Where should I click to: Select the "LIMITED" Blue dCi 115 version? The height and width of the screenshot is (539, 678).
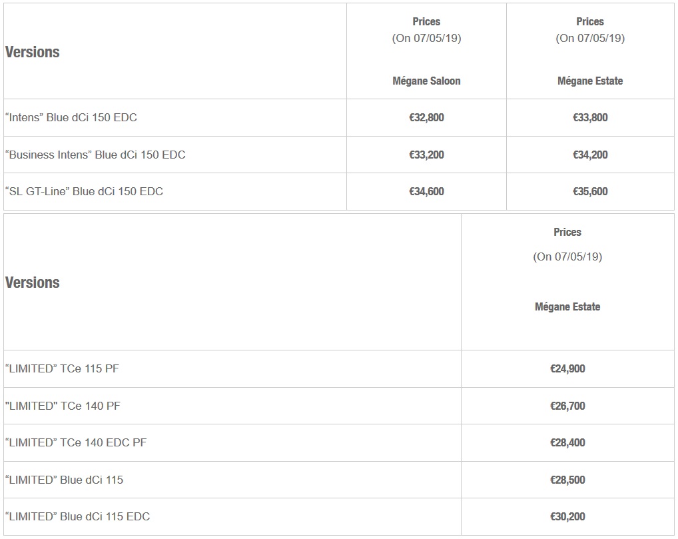click(64, 480)
